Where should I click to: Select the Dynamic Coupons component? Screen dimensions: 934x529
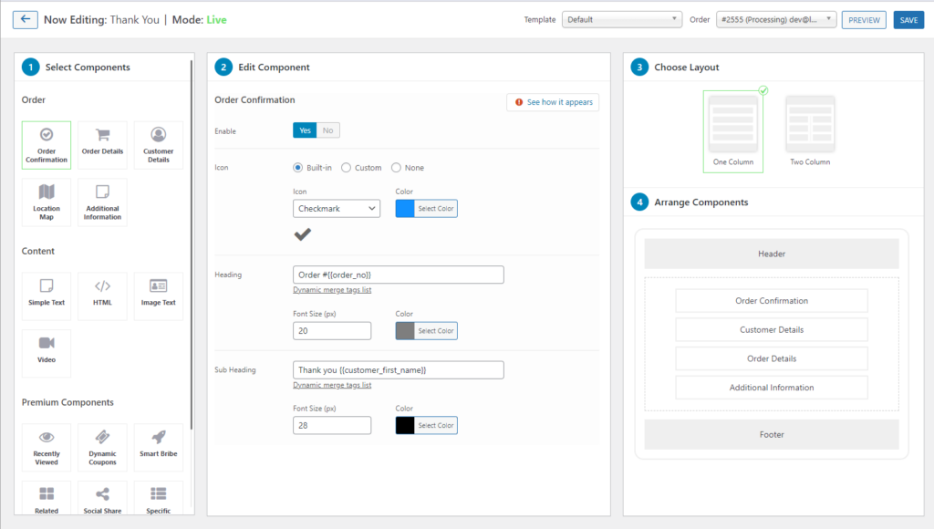(x=102, y=448)
